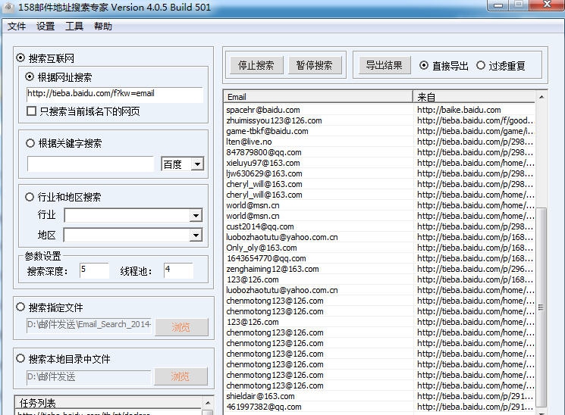Open the 设置 menu
The height and width of the screenshot is (415, 565).
pos(46,27)
